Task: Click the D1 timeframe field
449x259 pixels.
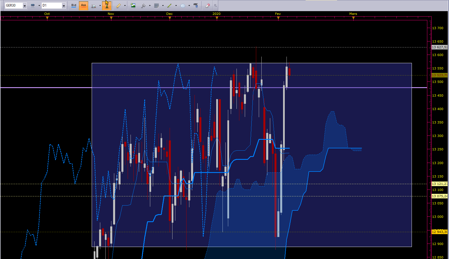Action: click(52, 6)
